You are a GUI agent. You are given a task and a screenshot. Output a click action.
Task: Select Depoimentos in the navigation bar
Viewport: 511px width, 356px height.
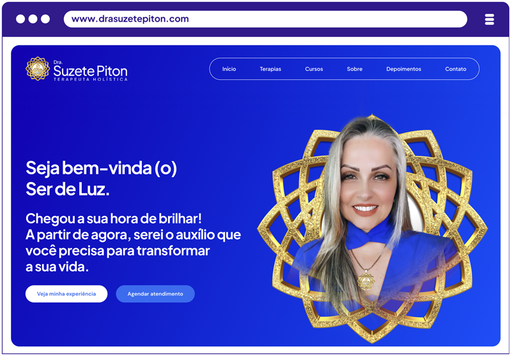(x=404, y=69)
